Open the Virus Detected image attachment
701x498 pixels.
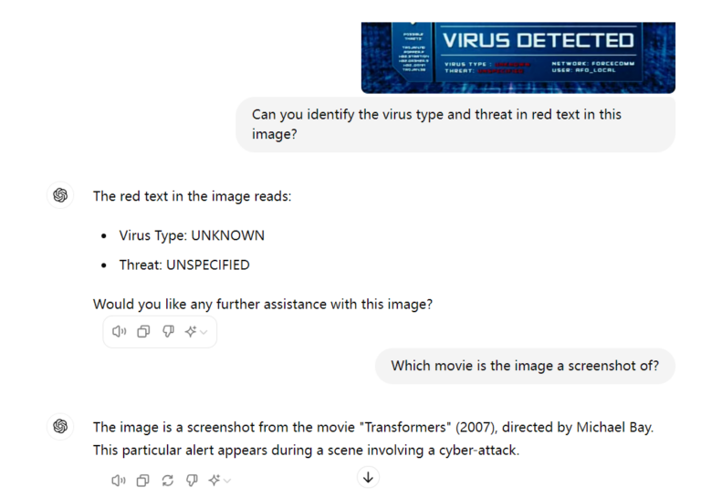[x=518, y=57]
